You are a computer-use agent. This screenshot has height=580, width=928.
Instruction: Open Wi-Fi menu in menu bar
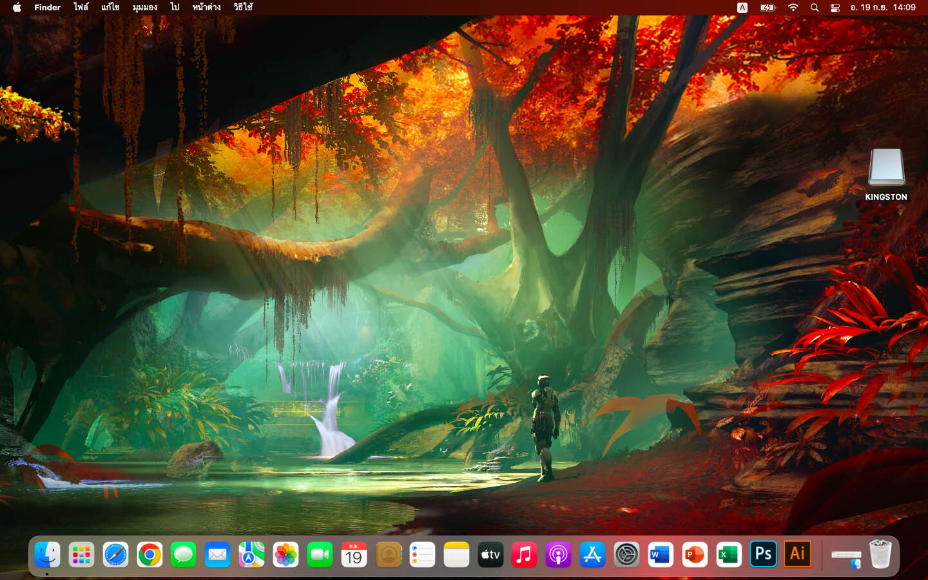tap(793, 8)
